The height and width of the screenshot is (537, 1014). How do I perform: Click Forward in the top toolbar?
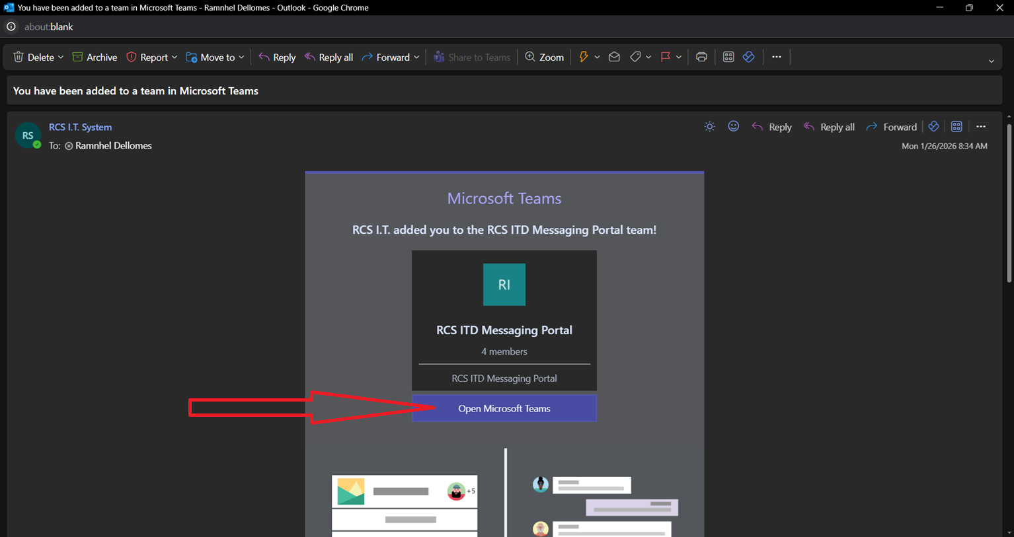coord(386,57)
